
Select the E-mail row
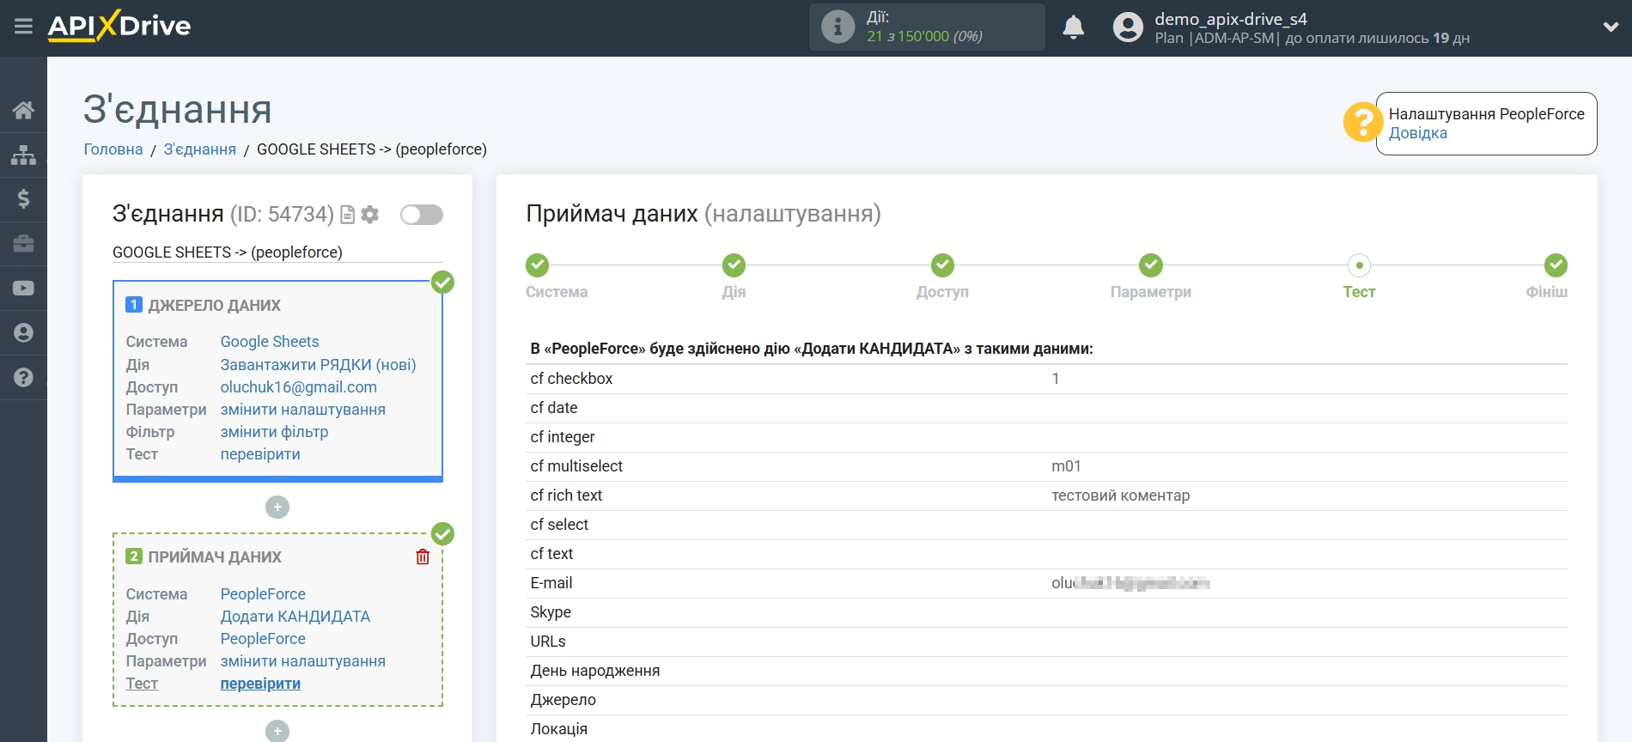tap(1046, 583)
